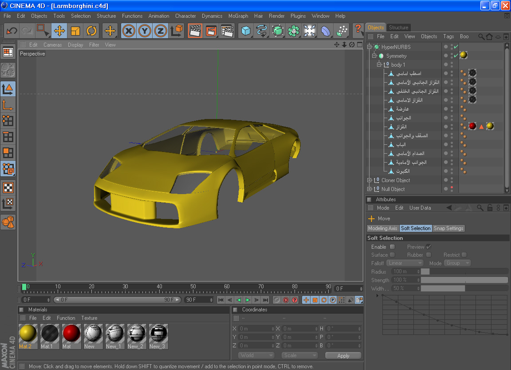Image resolution: width=511 pixels, height=370 pixels.
Task: Open the Plugins menu
Action: 298,16
